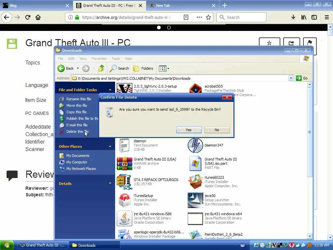The width and height of the screenshot is (333, 250).
Task: Click the Explorer Forward arrow button
Action: click(x=86, y=68)
